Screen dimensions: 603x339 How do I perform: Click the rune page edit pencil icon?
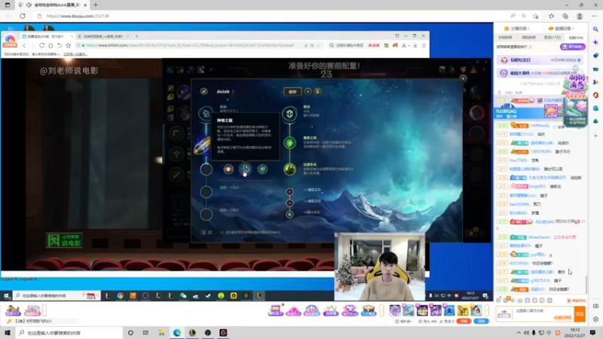pos(204,91)
